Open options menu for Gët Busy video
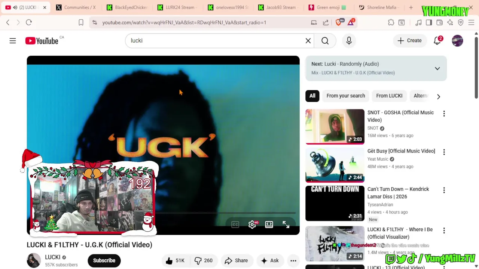 (x=444, y=152)
